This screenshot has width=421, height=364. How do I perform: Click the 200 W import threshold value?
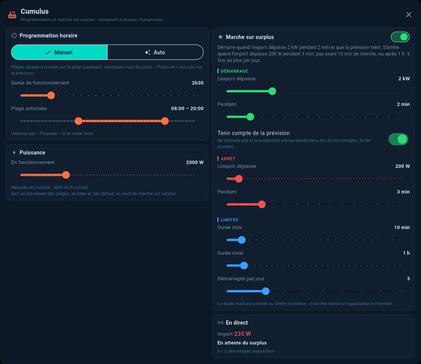[x=402, y=166]
